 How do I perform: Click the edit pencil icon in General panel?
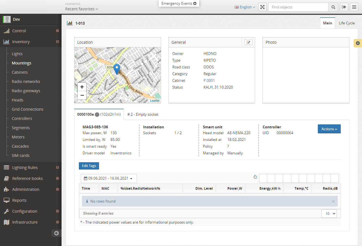point(248,42)
